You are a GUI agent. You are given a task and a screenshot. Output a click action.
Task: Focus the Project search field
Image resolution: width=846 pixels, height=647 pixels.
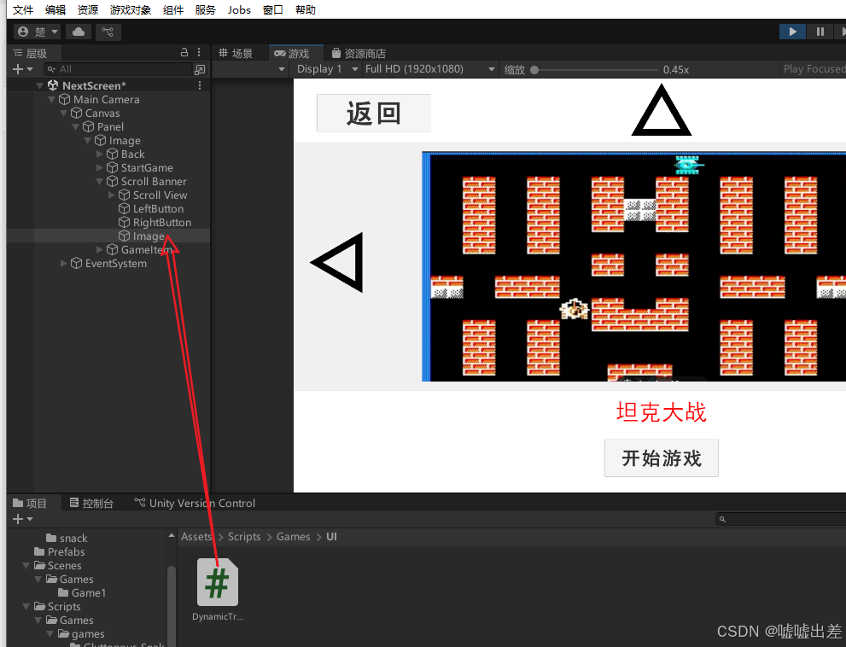[781, 519]
